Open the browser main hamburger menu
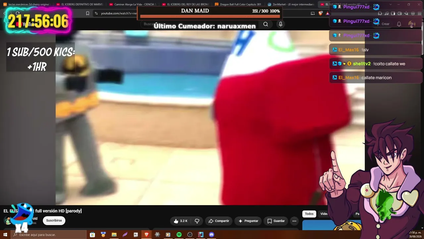424x239 pixels. click(419, 14)
